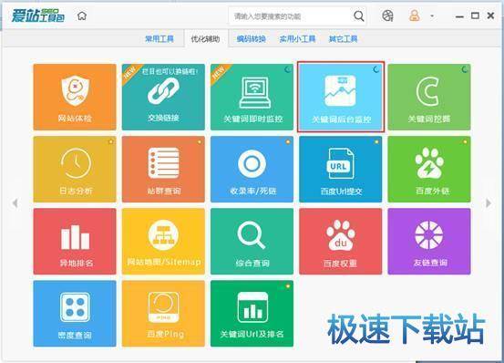Click the search magnifier icon
This screenshot has width=504, height=363.
point(359,16)
